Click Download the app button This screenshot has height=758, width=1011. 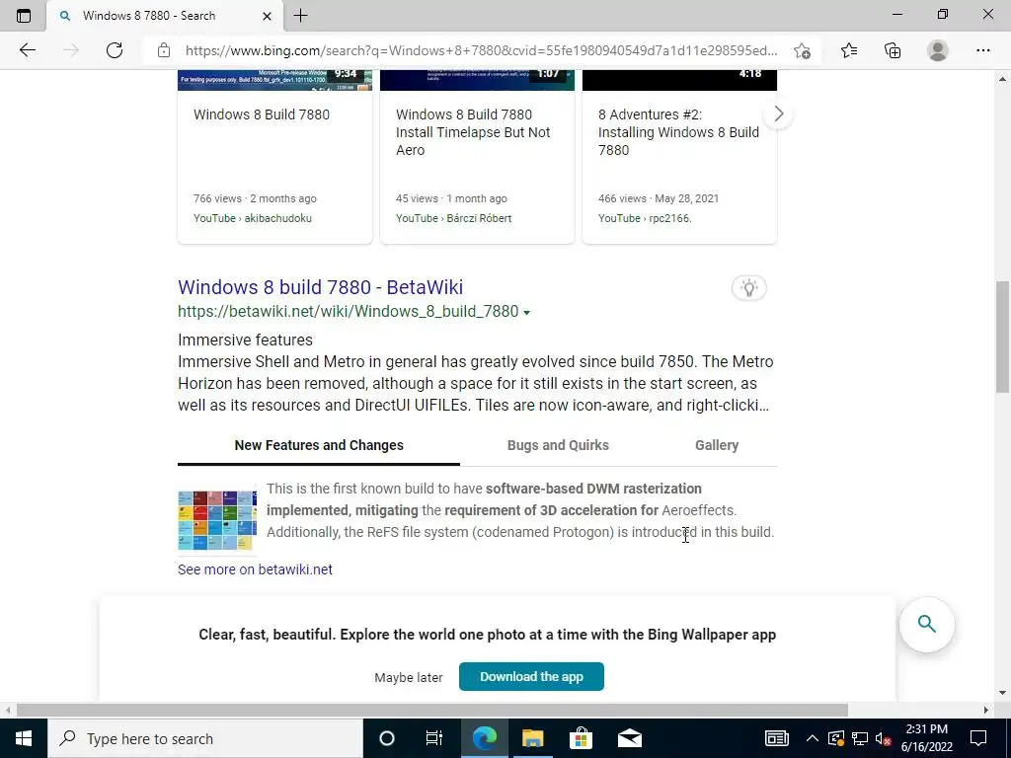click(531, 677)
